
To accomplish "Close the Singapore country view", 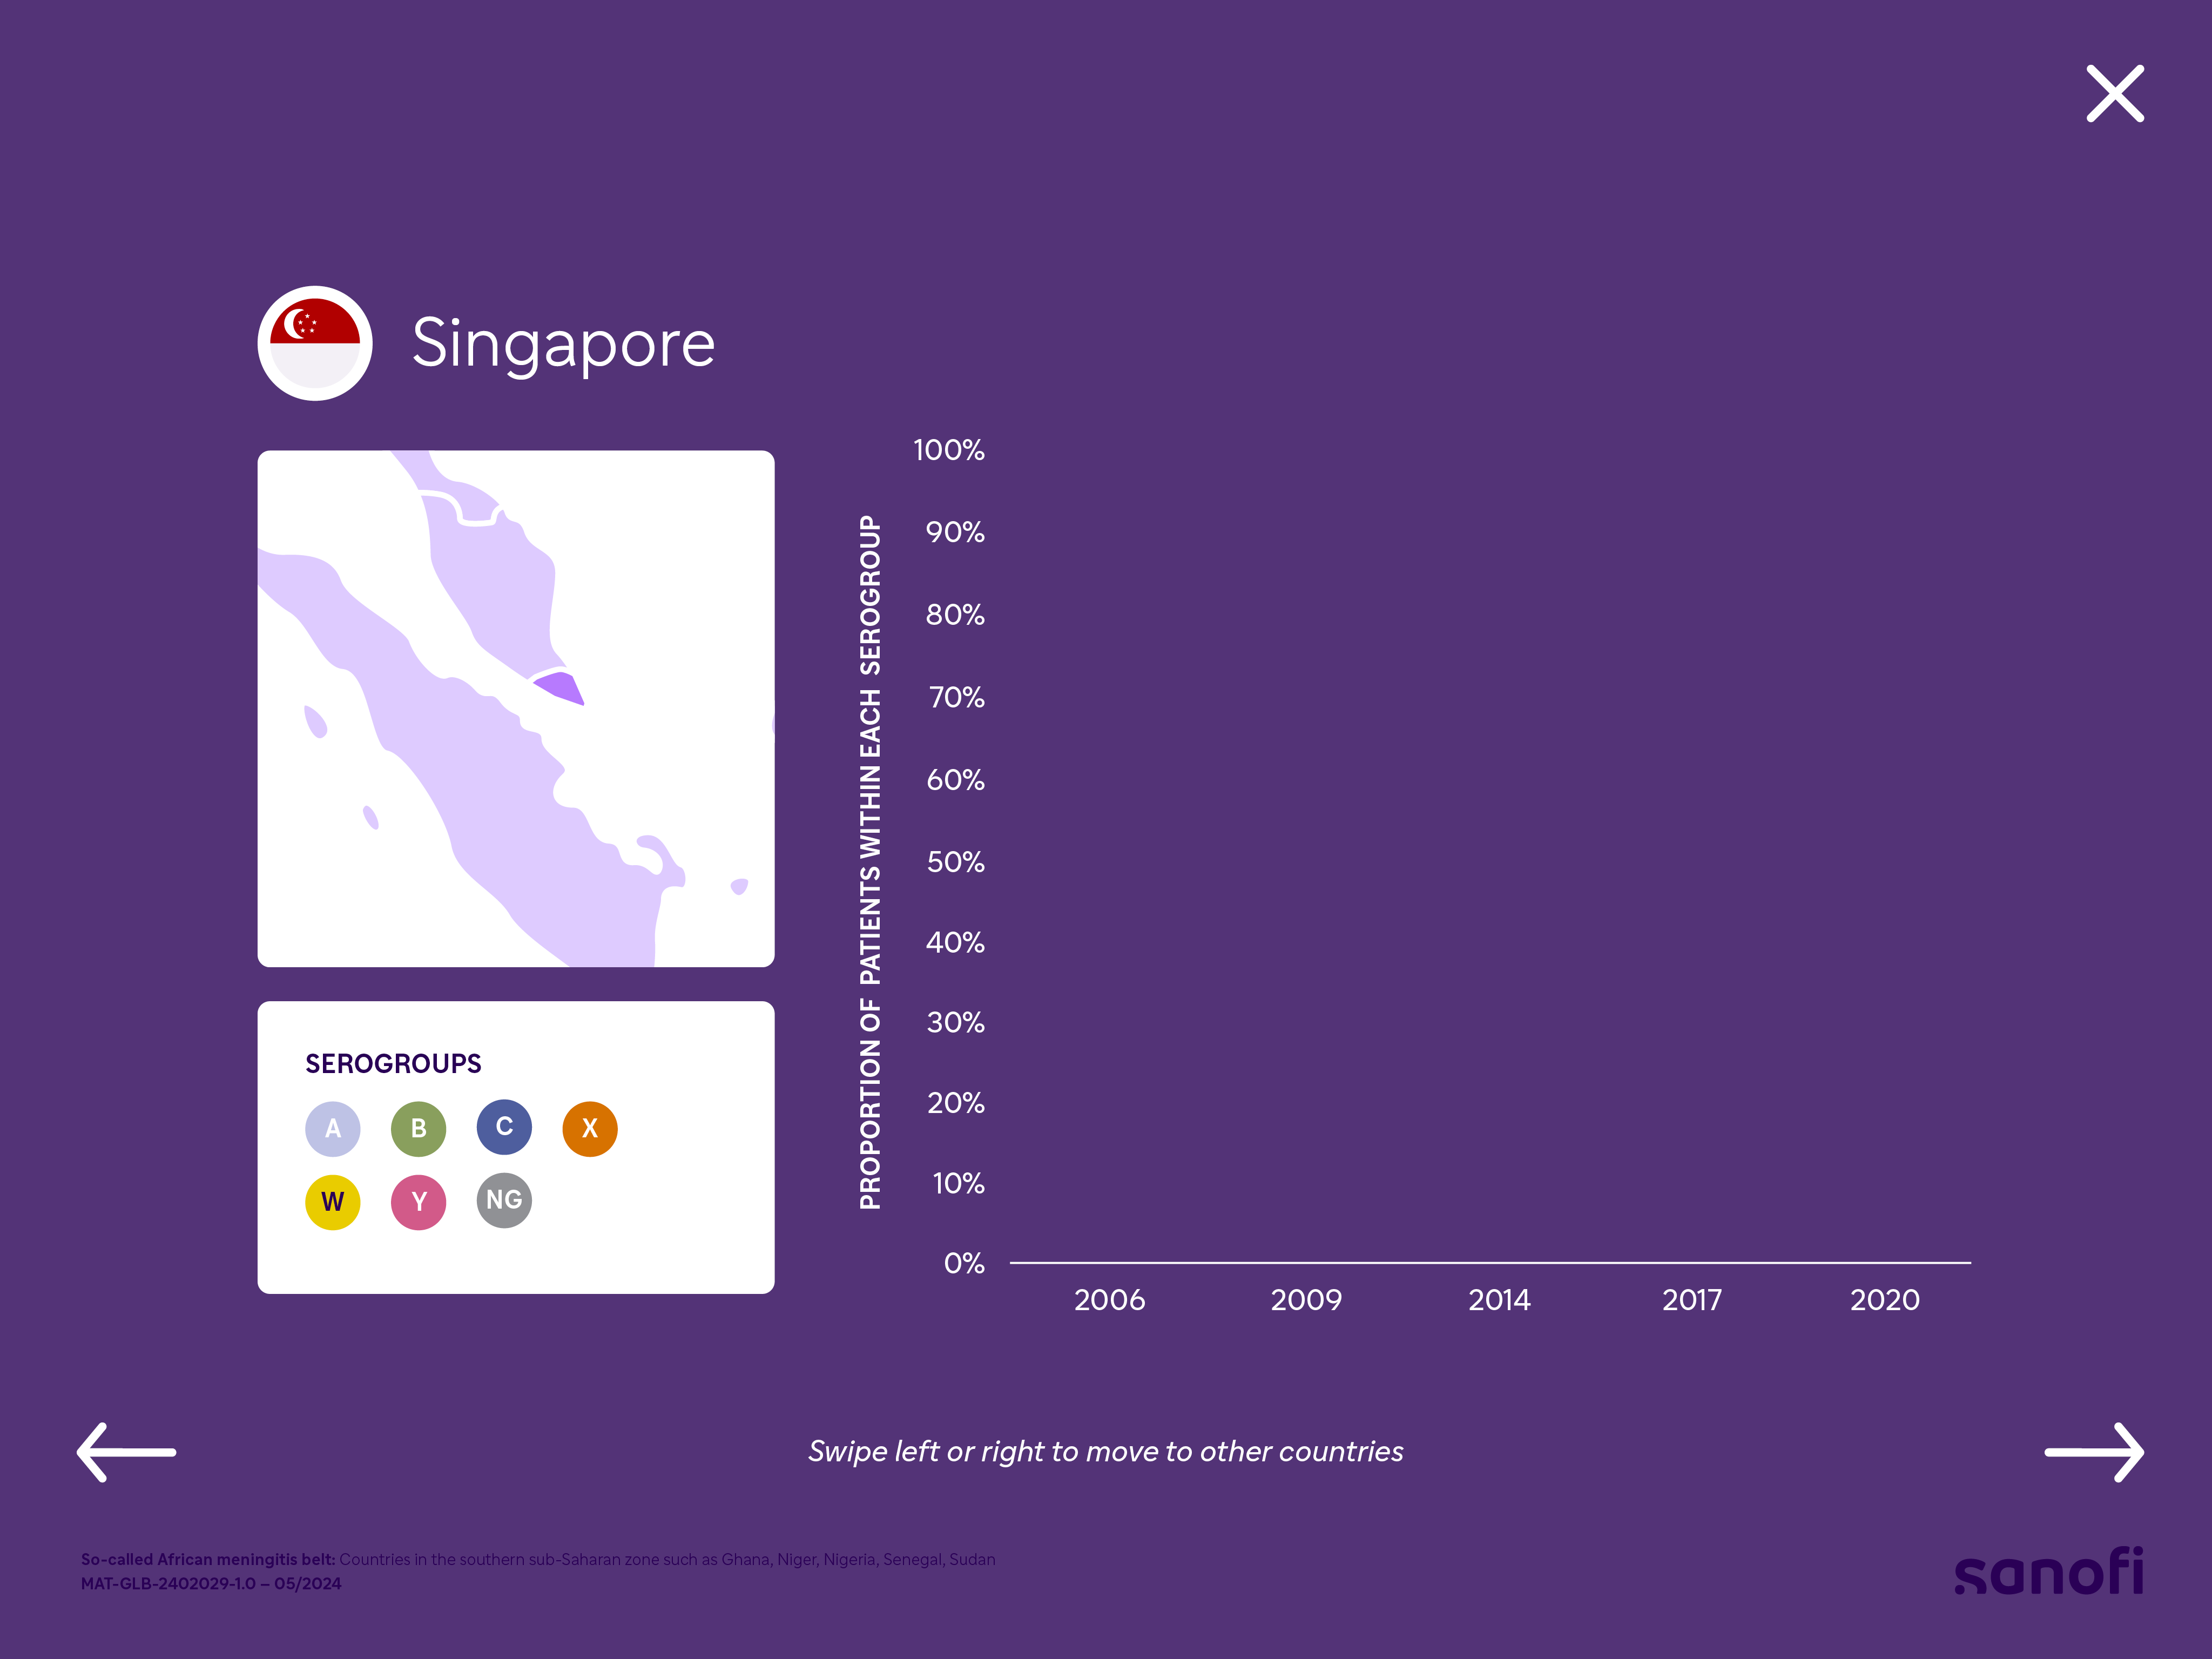I will click(2114, 94).
